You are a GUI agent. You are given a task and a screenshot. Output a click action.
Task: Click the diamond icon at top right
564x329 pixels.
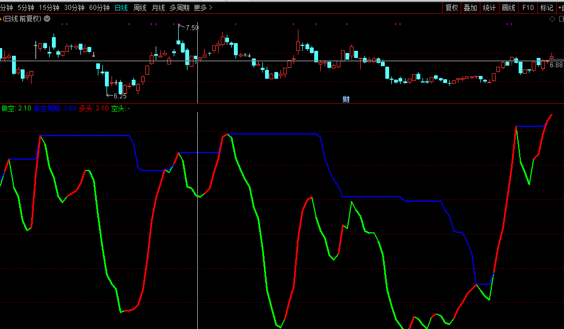[552, 19]
